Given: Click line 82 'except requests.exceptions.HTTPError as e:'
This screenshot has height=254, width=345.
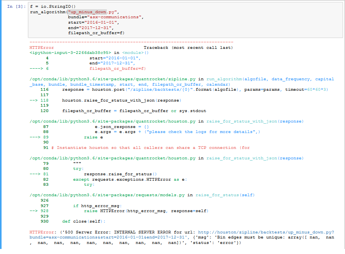Looking at the screenshot, I should [130, 180].
